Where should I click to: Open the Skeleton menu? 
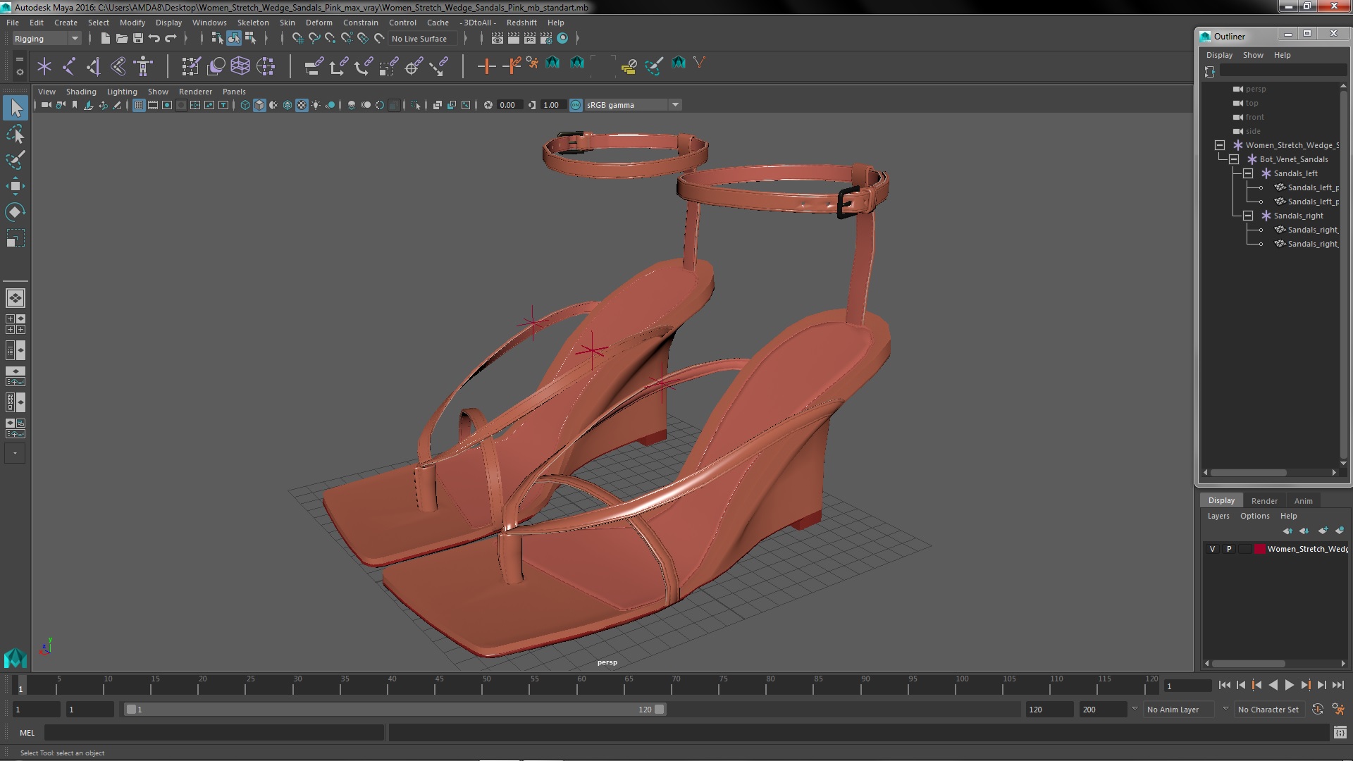(253, 23)
